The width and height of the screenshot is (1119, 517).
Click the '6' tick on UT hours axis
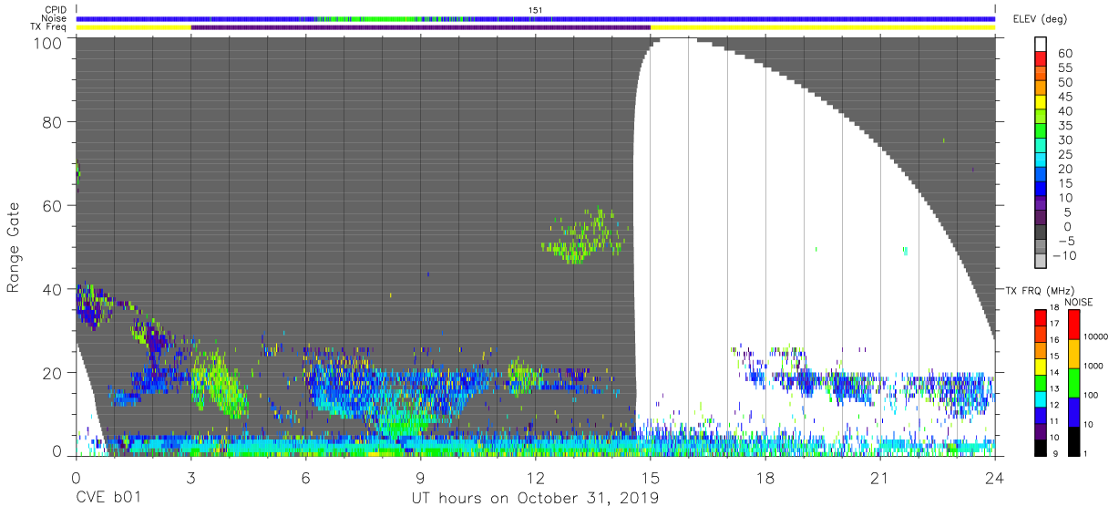coord(305,476)
